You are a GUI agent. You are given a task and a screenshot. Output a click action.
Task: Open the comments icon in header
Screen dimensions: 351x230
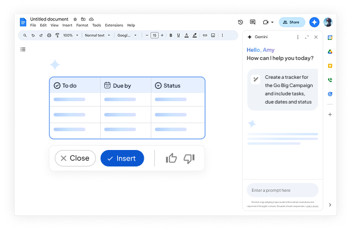[253, 22]
